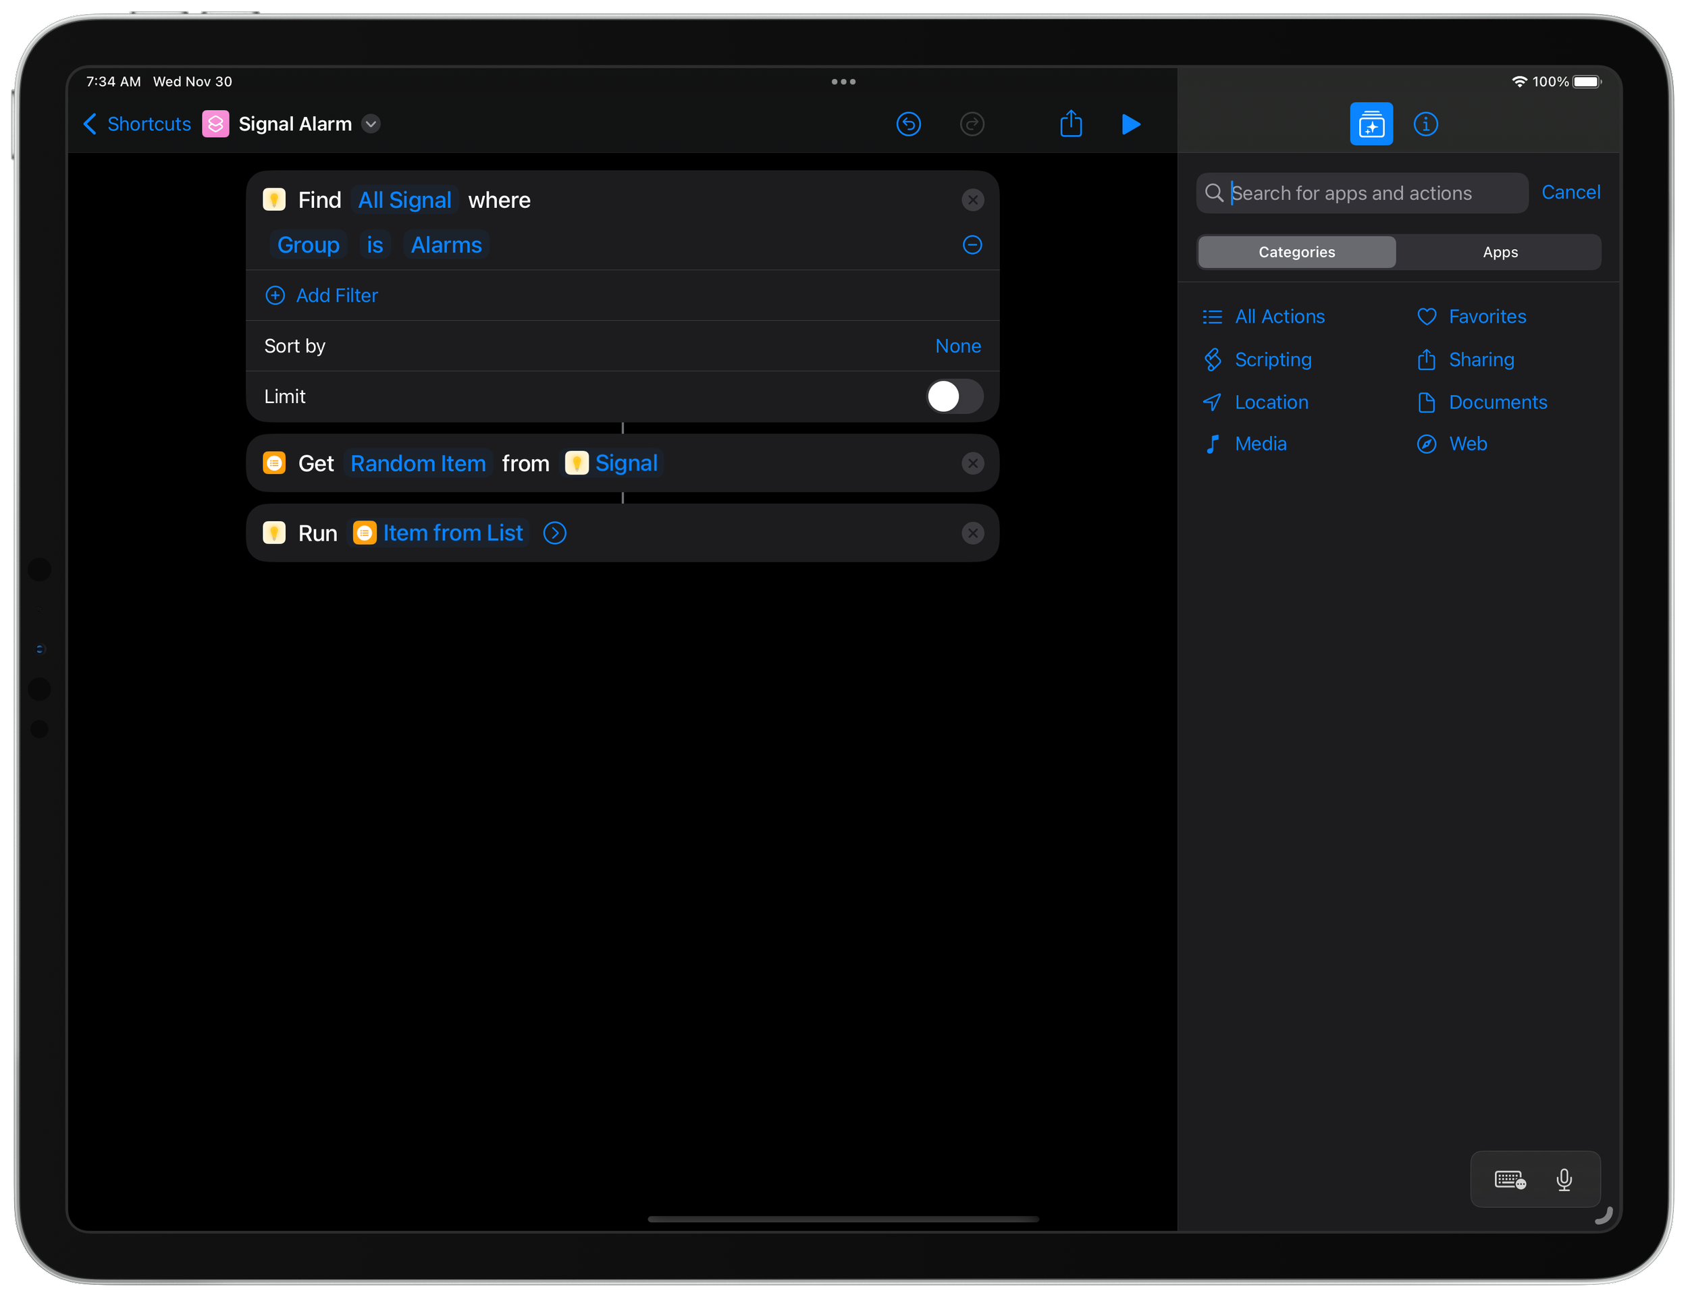Toggle the Limit switch
Screen dimensions: 1688x1299
pyautogui.click(x=955, y=396)
